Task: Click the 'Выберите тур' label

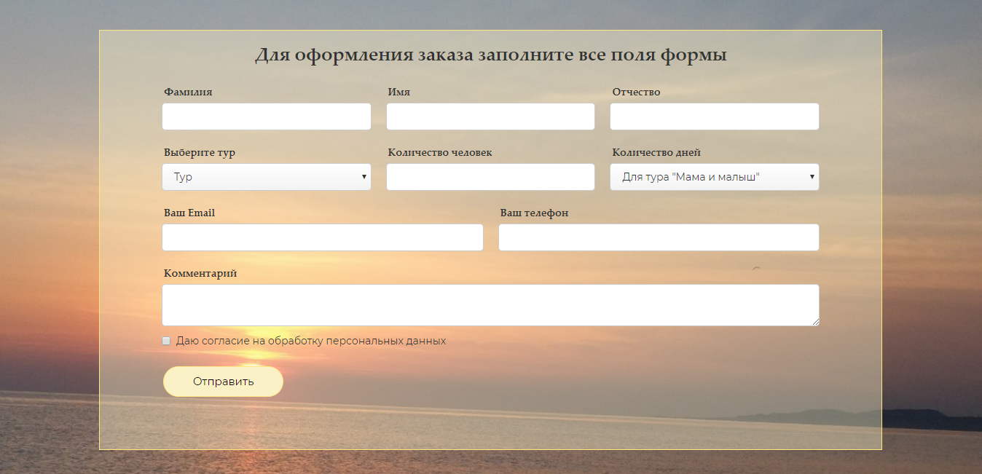Action: click(x=200, y=153)
